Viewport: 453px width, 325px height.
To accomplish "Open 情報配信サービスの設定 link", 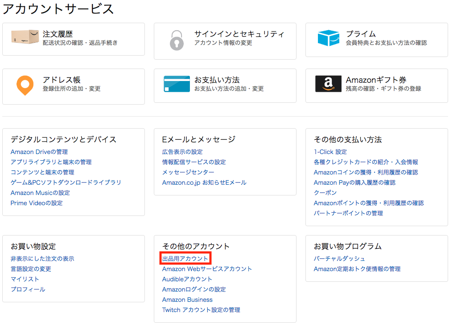I will (x=194, y=162).
